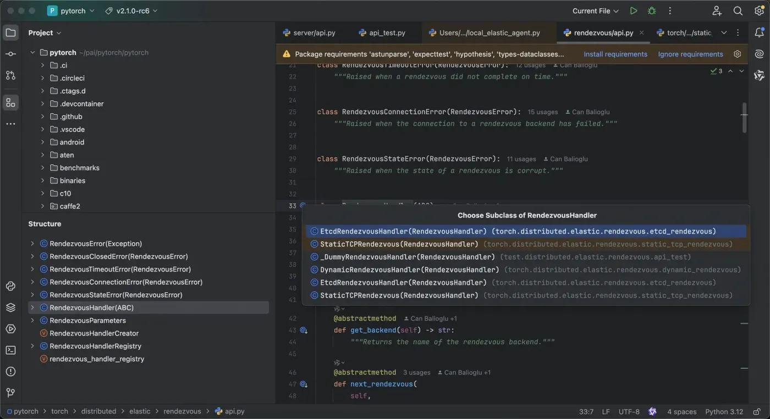
Task: Select rendezvous_handler_registry in Structure
Action: 97,359
